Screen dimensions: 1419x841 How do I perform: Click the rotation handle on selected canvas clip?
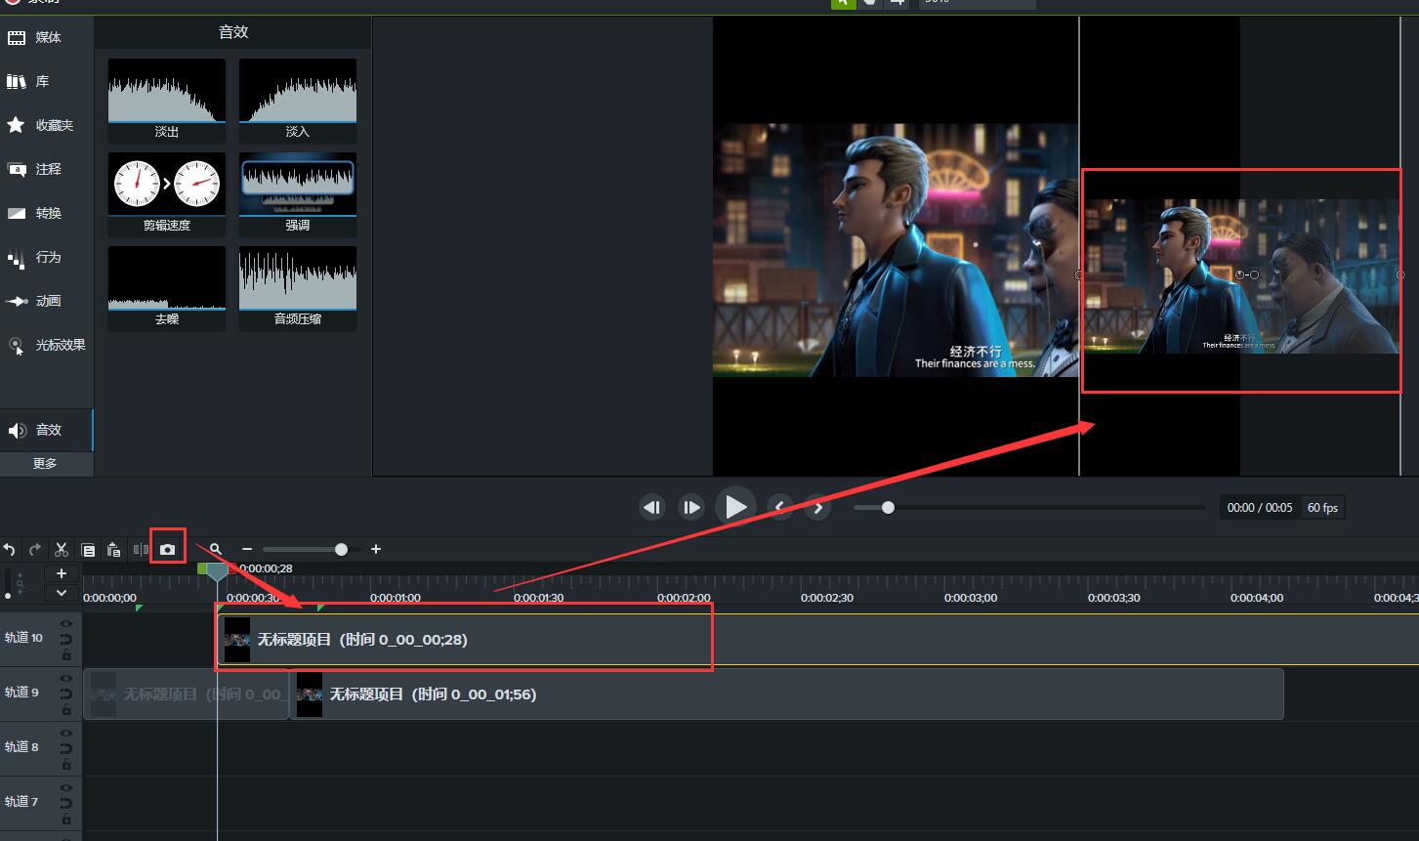(1255, 274)
